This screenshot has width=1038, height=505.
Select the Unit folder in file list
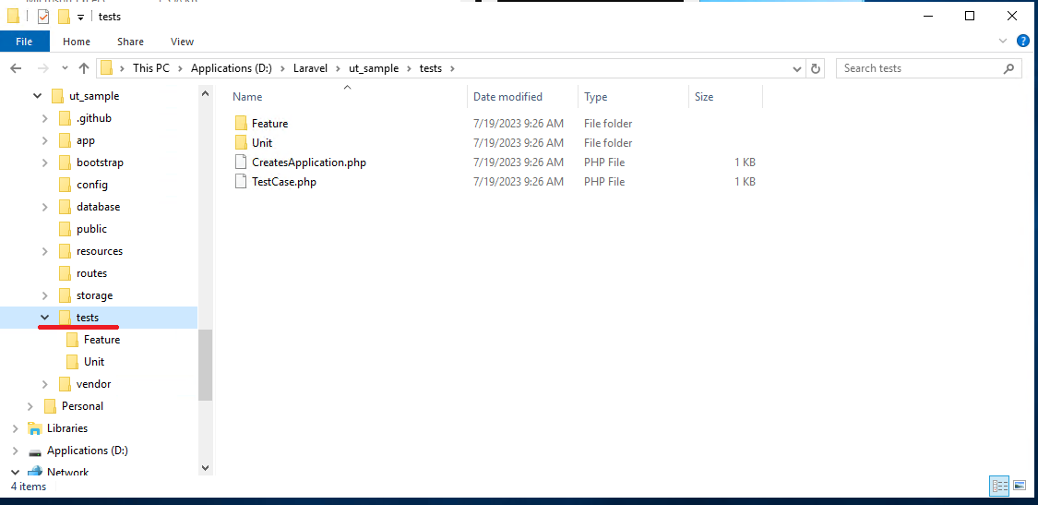[262, 142]
